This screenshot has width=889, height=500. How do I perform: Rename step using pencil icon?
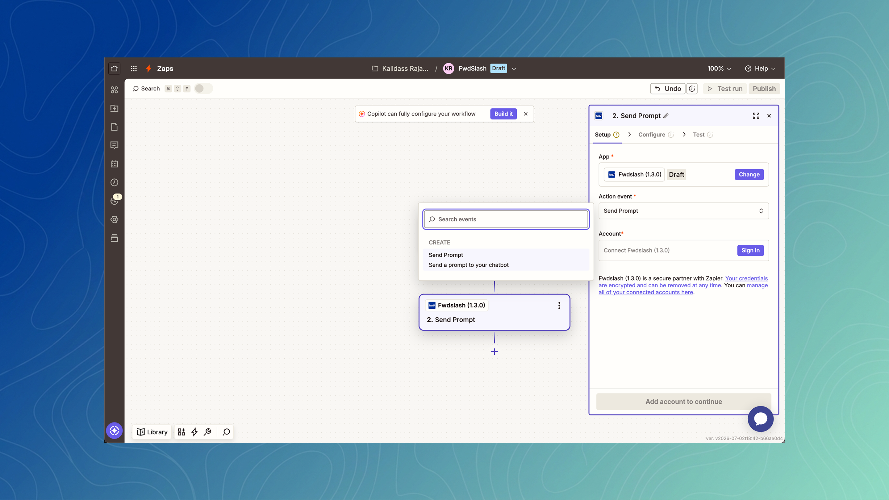666,116
